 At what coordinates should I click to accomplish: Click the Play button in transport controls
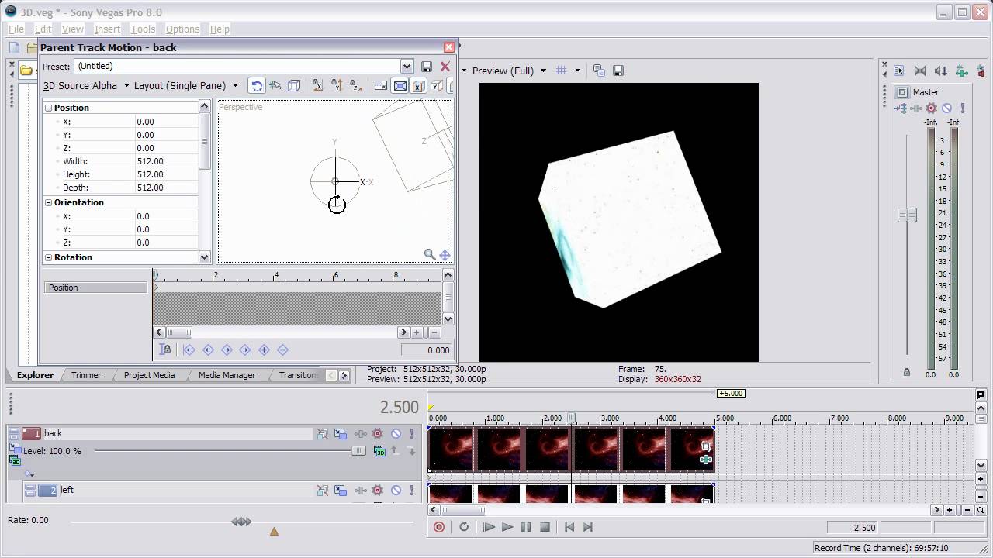point(507,527)
